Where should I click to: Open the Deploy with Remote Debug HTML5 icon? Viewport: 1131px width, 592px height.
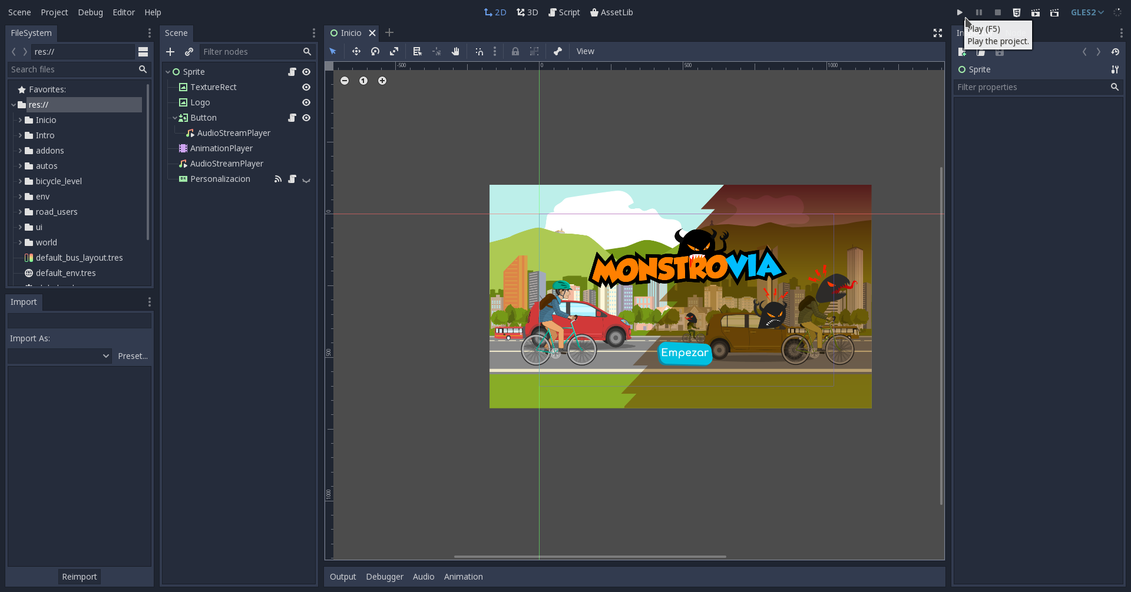point(1017,12)
